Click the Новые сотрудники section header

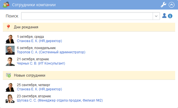[89, 75]
